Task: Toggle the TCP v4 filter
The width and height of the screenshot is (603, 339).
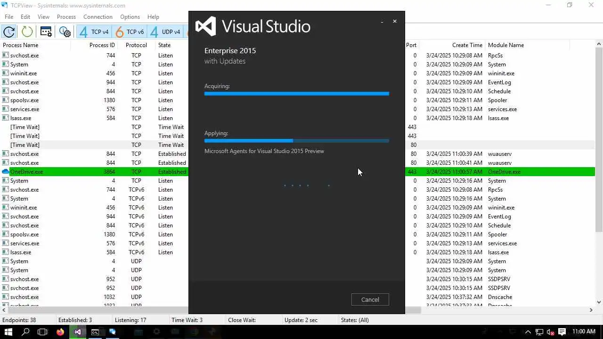Action: pos(94,32)
